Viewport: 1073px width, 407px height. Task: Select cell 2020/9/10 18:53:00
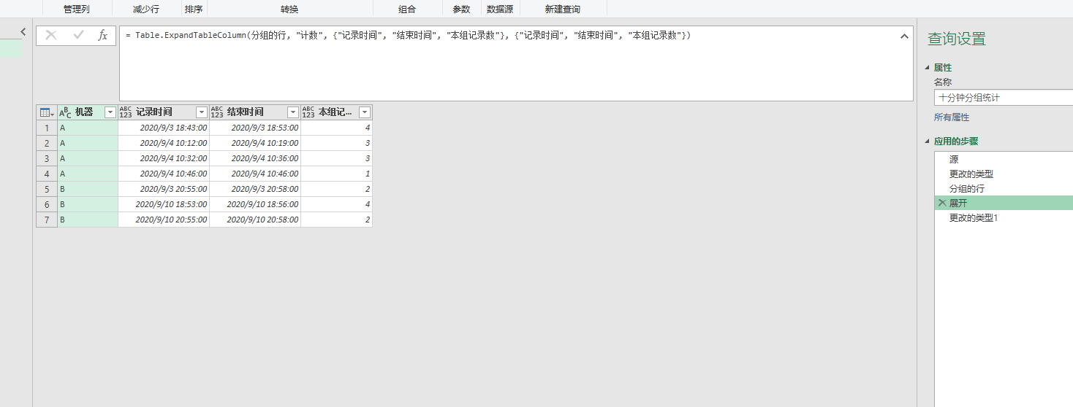164,204
